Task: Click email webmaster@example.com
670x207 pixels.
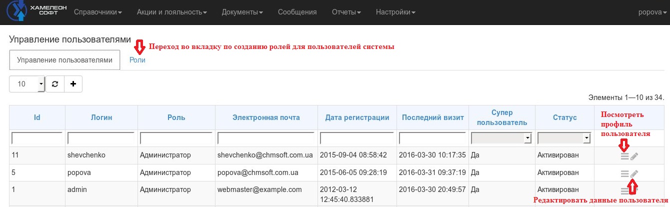Action: click(259, 189)
